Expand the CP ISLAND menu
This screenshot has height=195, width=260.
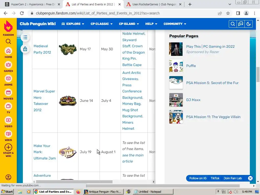(129, 24)
